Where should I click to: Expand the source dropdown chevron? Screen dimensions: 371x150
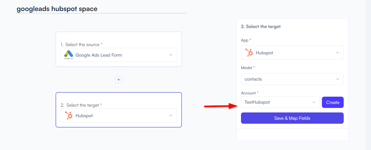[x=171, y=55]
